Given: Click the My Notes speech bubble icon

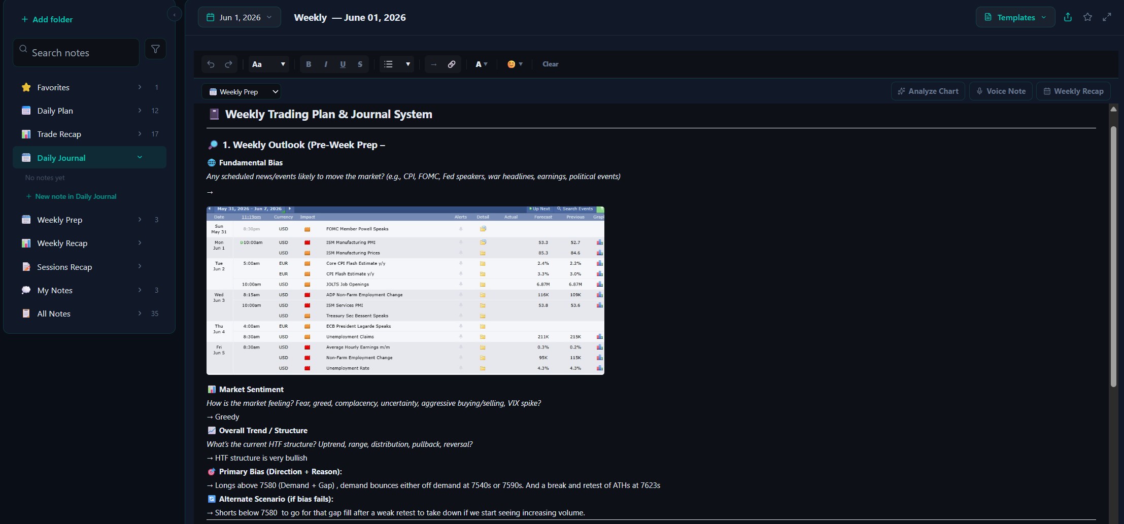Looking at the screenshot, I should click(x=26, y=290).
